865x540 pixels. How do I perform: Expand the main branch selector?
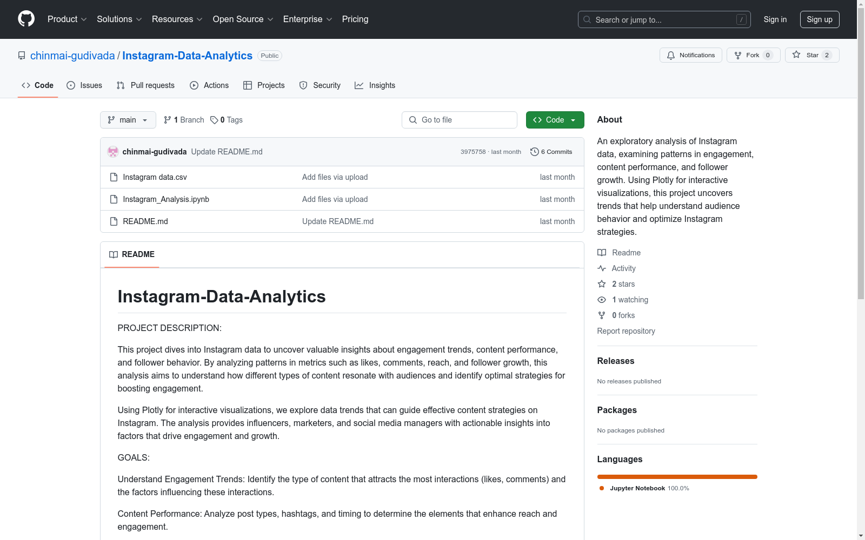(x=128, y=120)
